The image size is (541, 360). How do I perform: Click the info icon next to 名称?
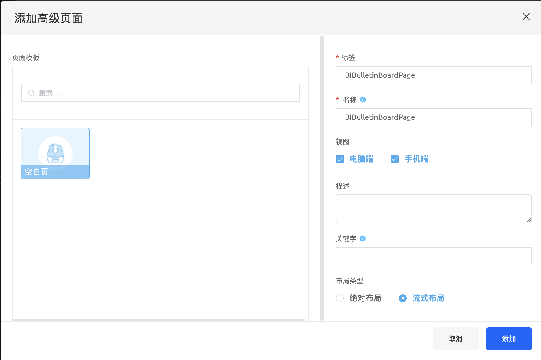point(363,99)
